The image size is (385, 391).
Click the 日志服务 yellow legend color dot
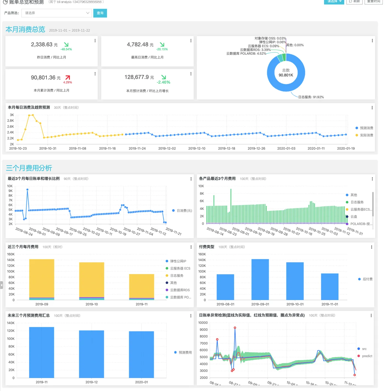[167, 276]
